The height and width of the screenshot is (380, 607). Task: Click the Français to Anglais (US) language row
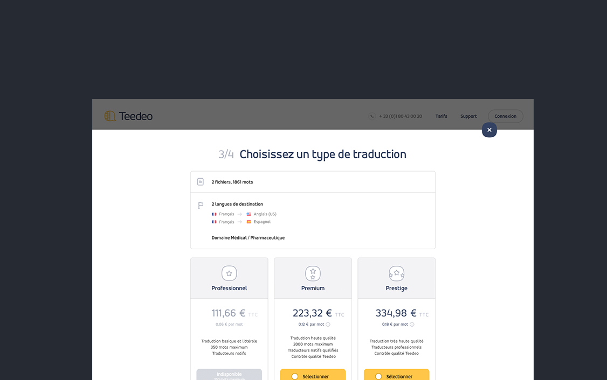point(244,214)
